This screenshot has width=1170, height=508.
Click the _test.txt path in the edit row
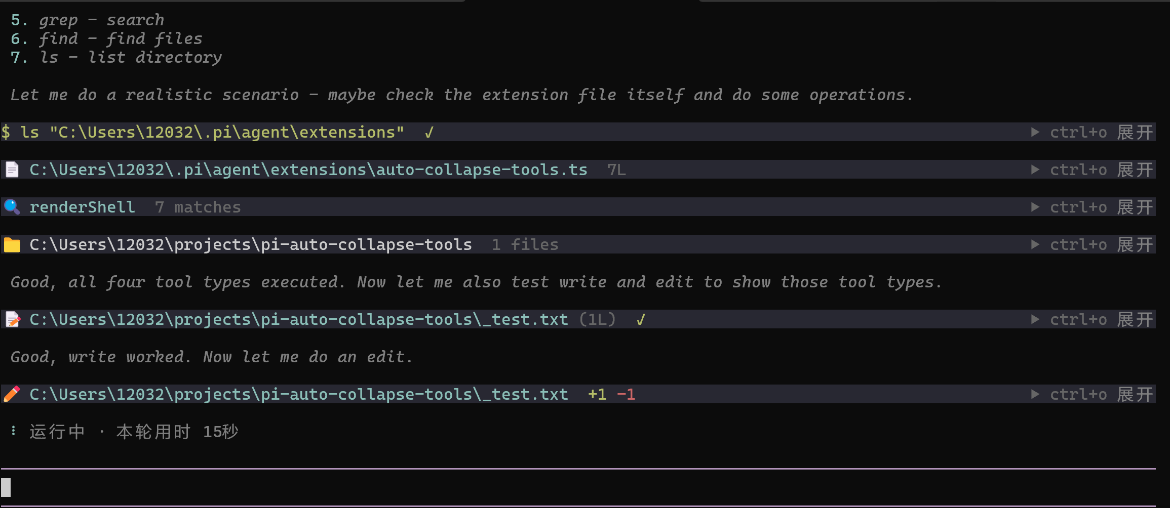tap(299, 395)
